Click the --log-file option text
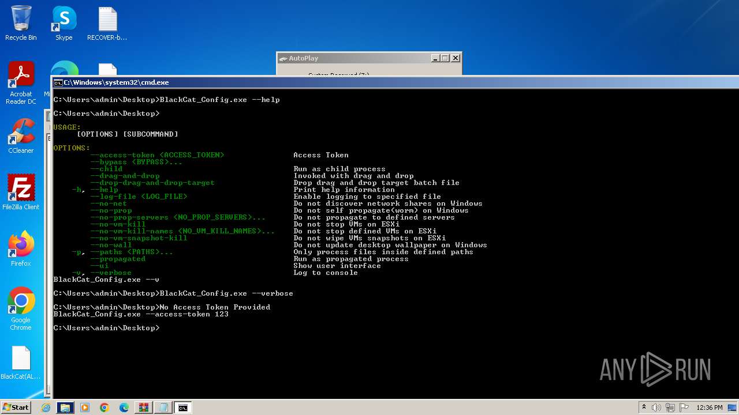739x415 pixels. coord(139,197)
